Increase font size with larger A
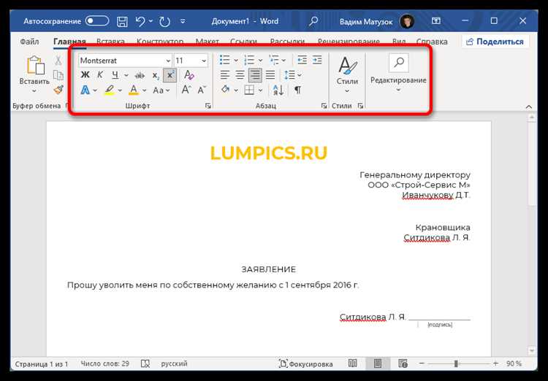Image resolution: width=548 pixels, height=381 pixels. coord(186,90)
